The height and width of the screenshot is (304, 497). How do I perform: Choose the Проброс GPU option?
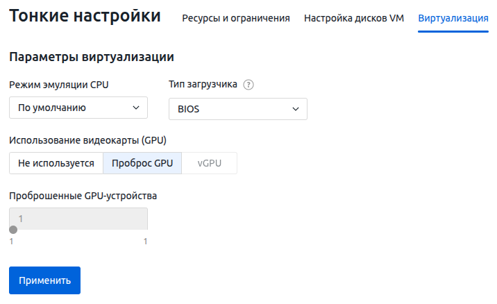pos(142,163)
